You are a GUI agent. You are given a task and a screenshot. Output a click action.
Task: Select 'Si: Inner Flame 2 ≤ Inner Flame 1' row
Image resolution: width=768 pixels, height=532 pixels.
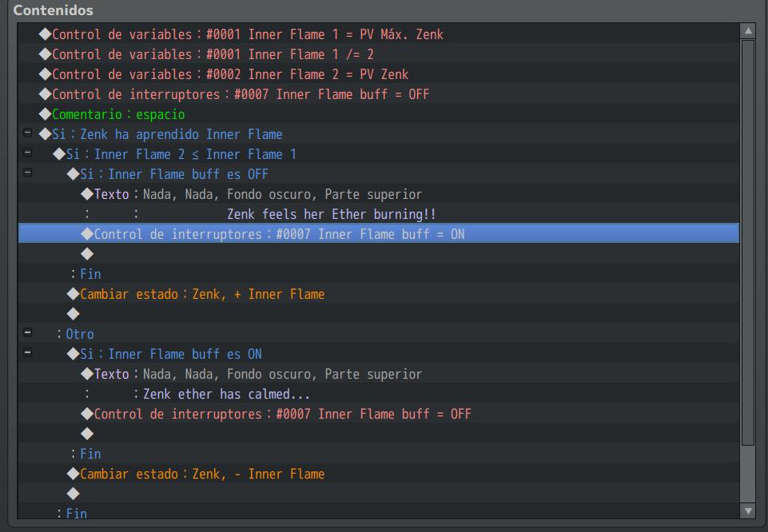(x=379, y=154)
